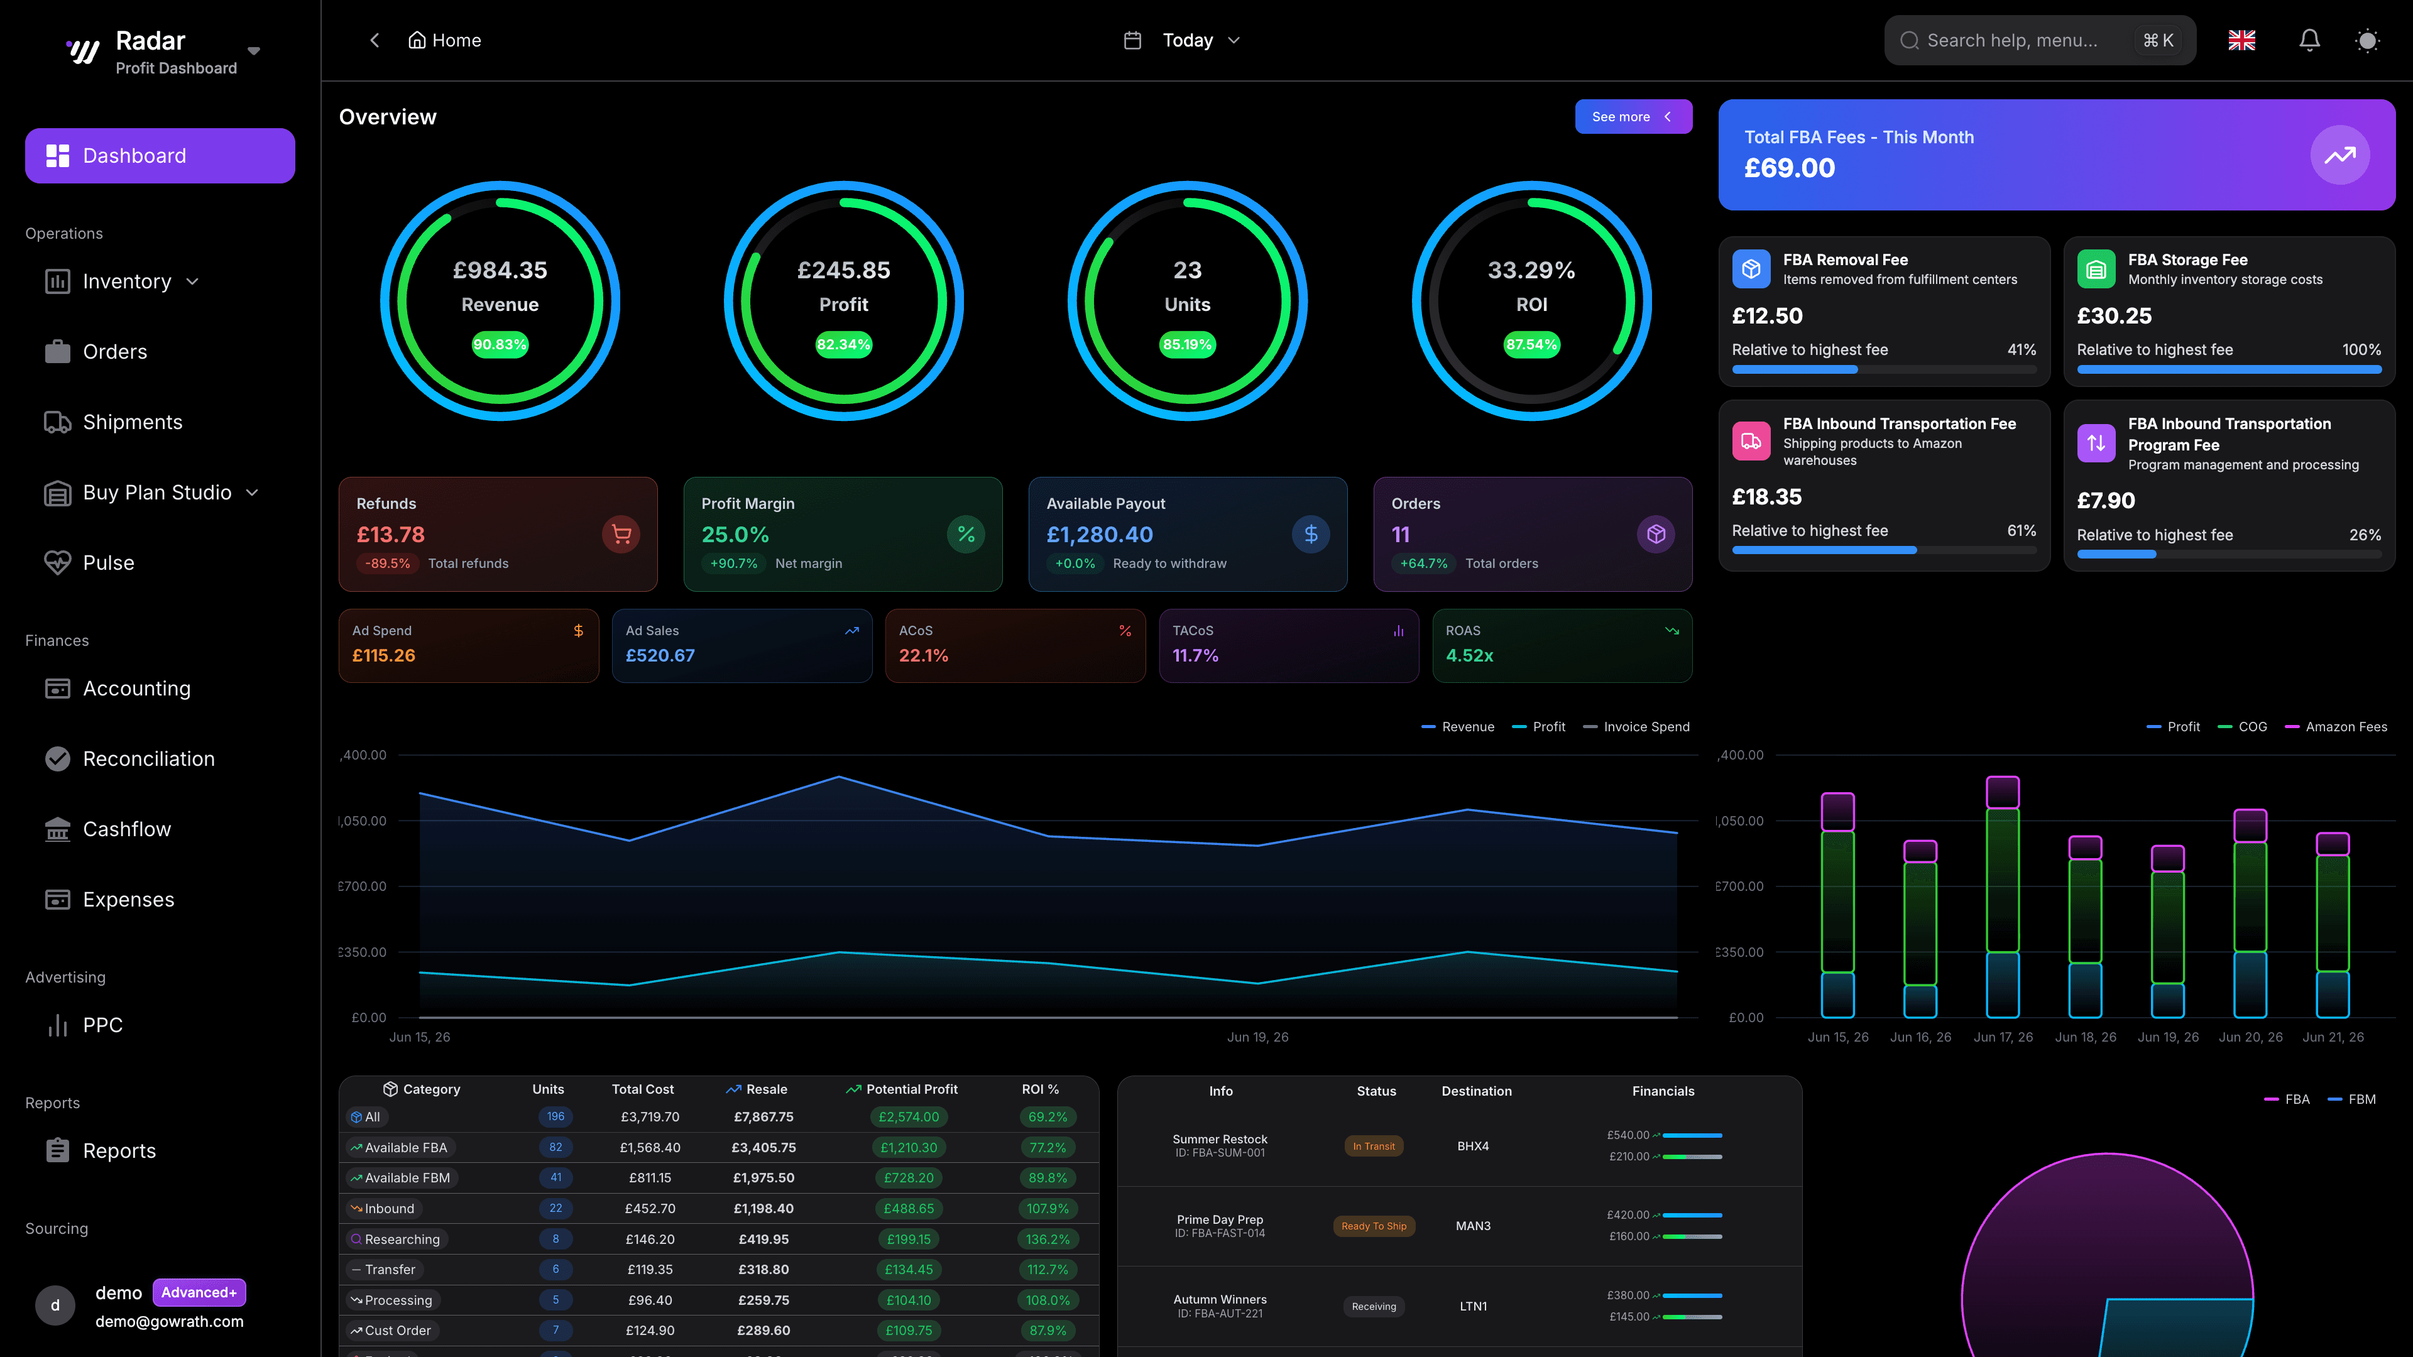Open Accounting in Finances
This screenshot has height=1357, width=2413.
coord(118,689)
